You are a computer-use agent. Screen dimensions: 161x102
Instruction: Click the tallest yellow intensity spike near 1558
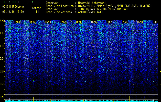pyautogui.click(x=130, y=99)
